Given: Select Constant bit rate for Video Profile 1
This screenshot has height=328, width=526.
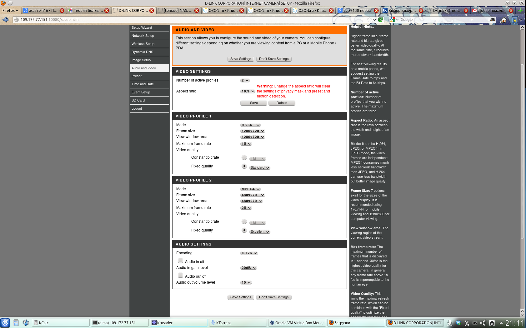Looking at the screenshot, I should pos(244,157).
